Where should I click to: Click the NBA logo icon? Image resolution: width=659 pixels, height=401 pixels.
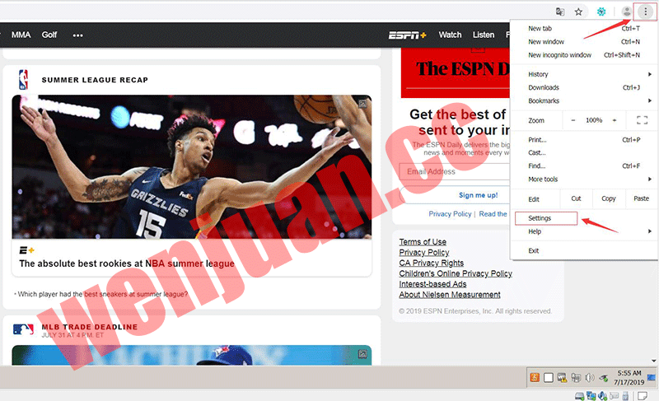point(23,80)
